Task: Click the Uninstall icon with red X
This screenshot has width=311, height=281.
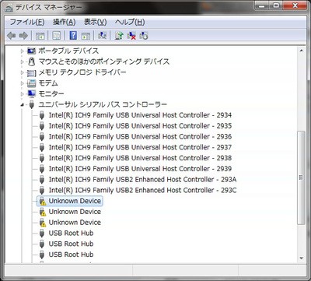Action: pos(131,36)
